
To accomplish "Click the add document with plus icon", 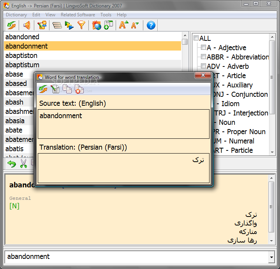I will click(109, 25).
